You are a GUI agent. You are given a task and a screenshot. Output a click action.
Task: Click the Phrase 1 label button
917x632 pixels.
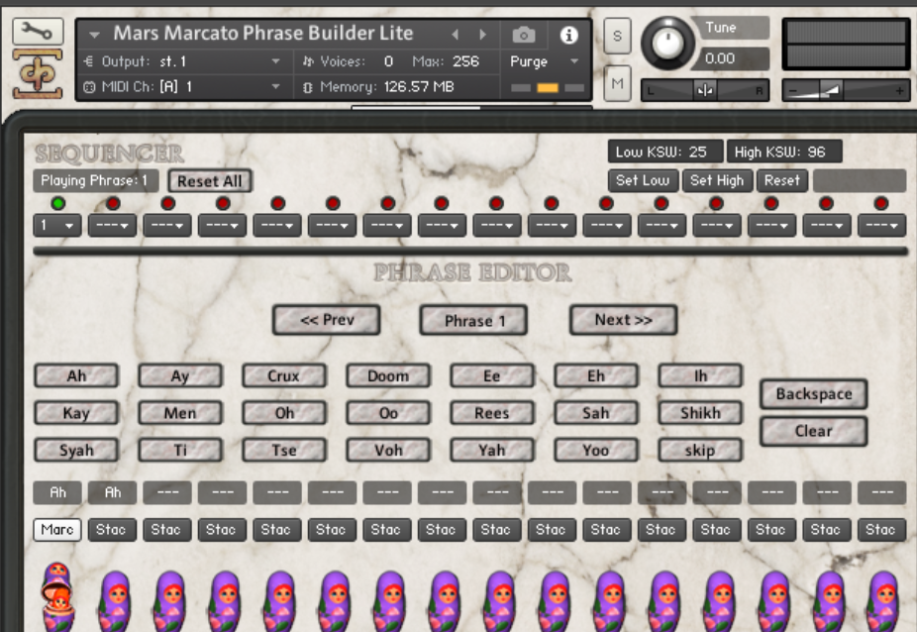(473, 321)
